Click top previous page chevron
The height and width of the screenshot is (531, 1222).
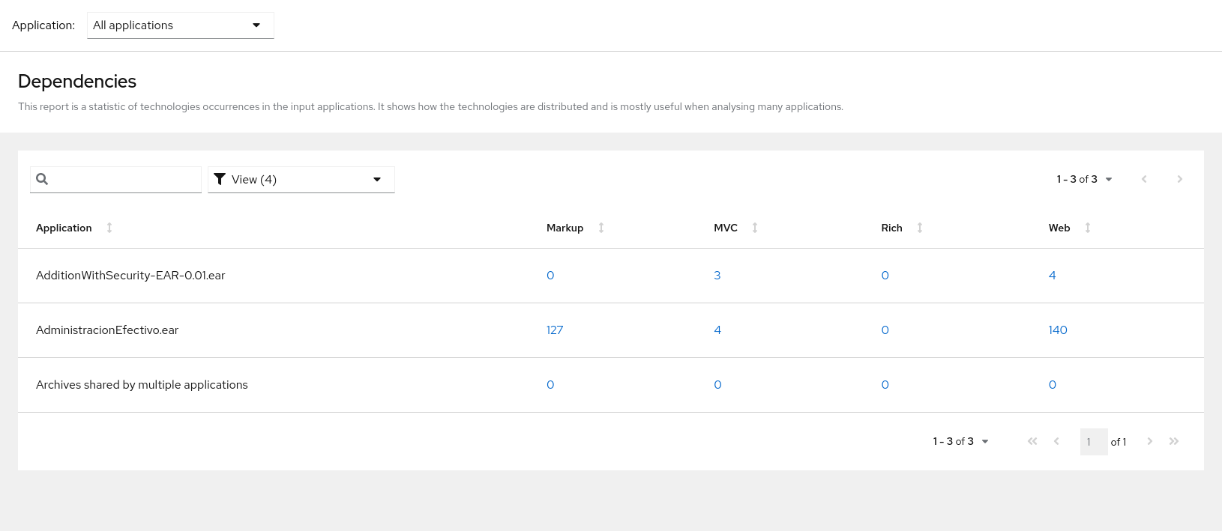[1144, 179]
